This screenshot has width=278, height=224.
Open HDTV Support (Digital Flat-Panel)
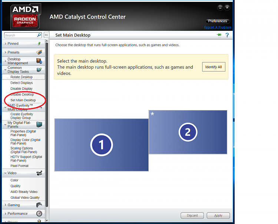click(x=26, y=159)
